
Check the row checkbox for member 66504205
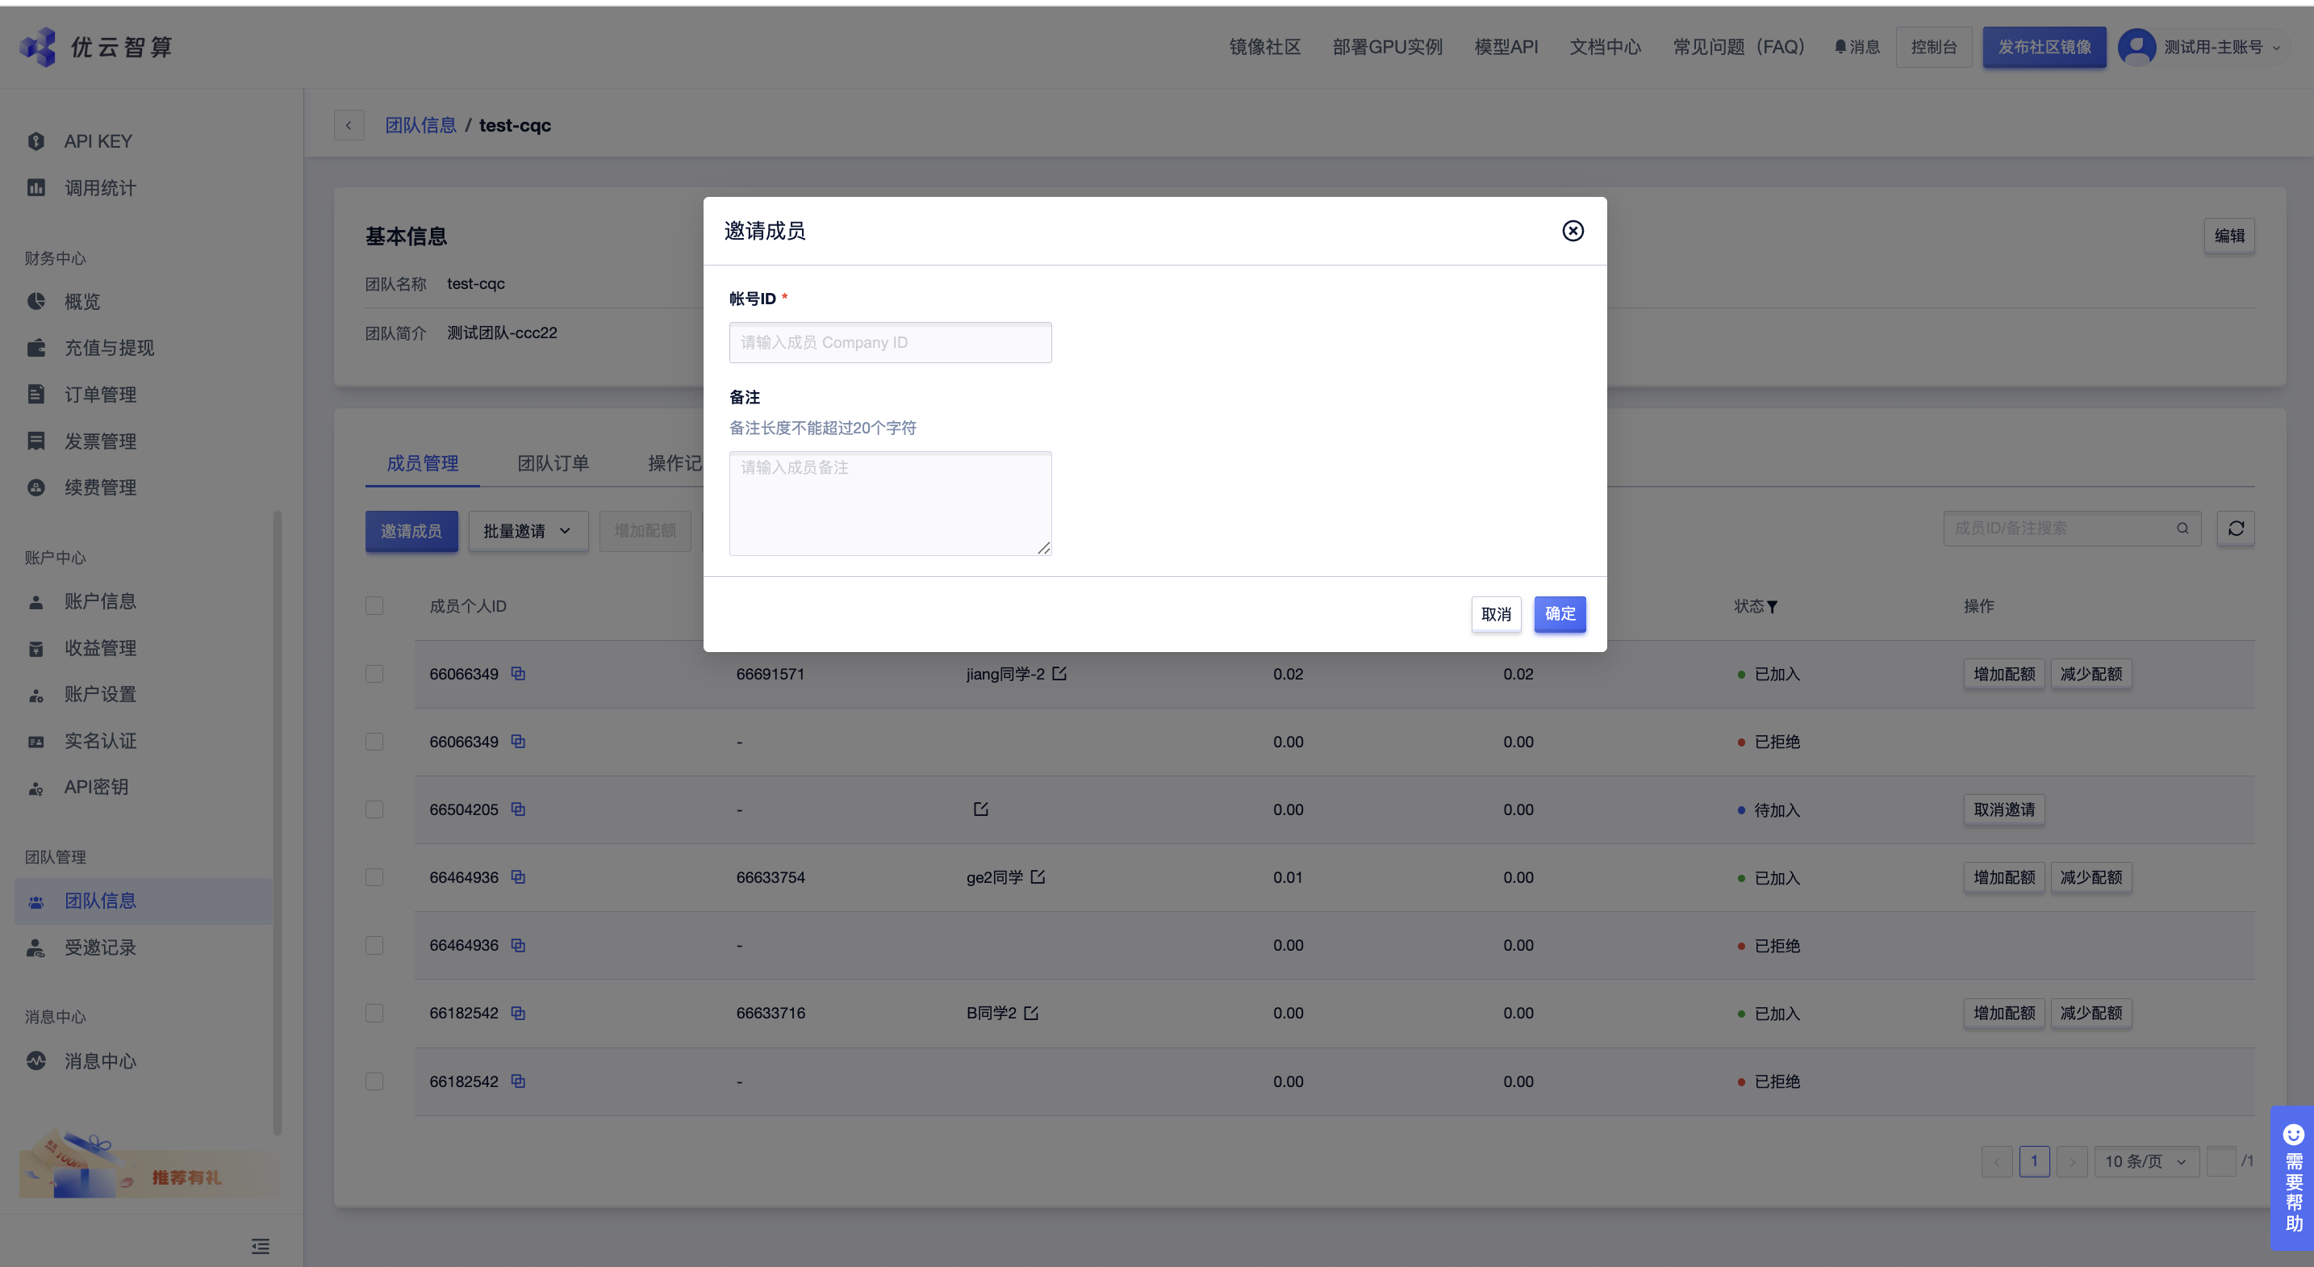click(x=374, y=809)
